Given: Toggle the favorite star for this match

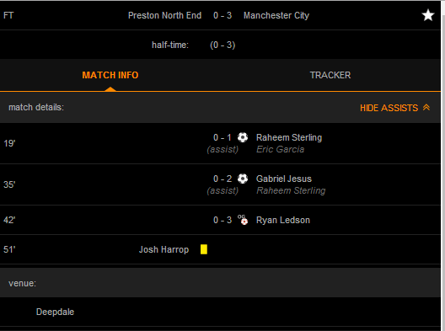Looking at the screenshot, I should click(427, 15).
